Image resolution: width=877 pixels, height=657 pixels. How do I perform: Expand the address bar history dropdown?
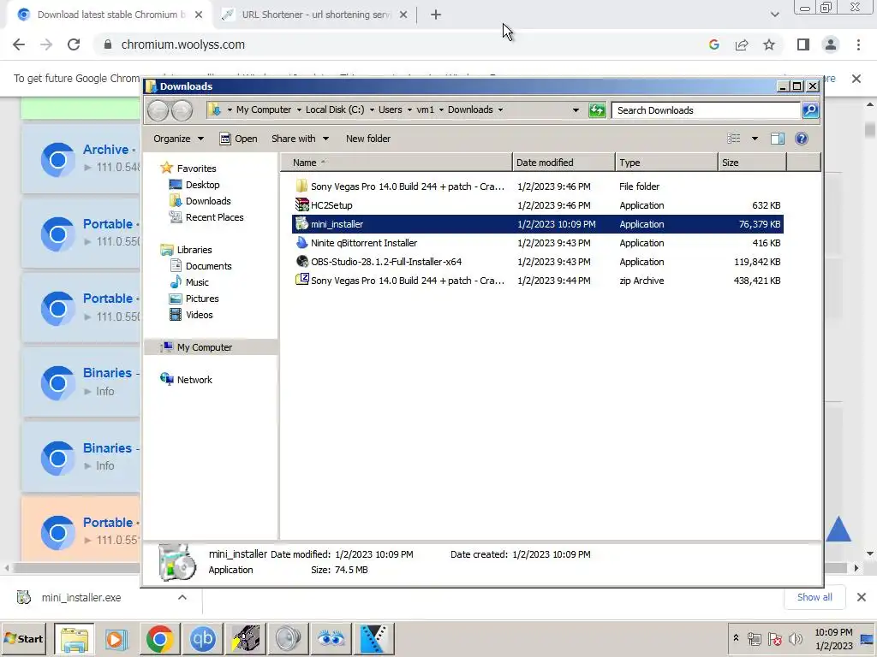(576, 110)
